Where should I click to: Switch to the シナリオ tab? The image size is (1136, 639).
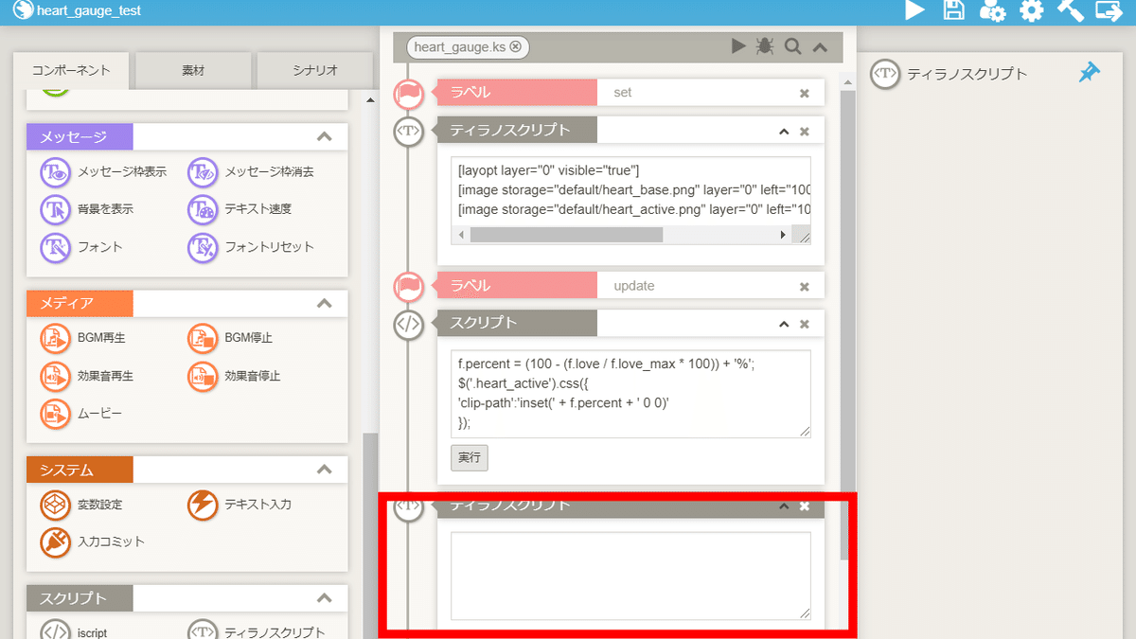[314, 70]
